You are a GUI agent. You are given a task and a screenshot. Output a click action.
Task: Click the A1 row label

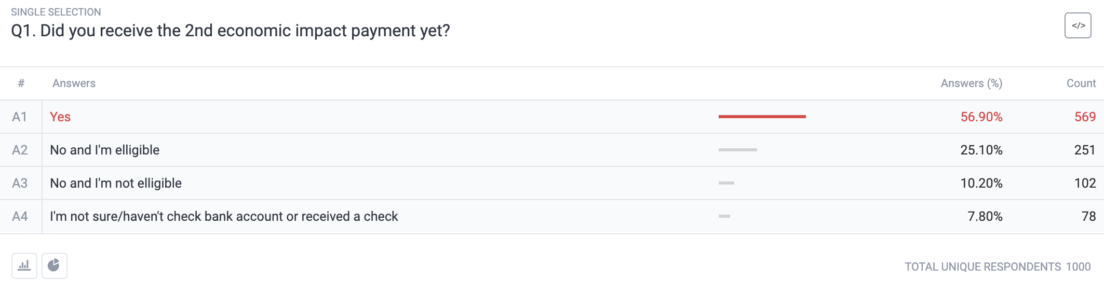(20, 117)
